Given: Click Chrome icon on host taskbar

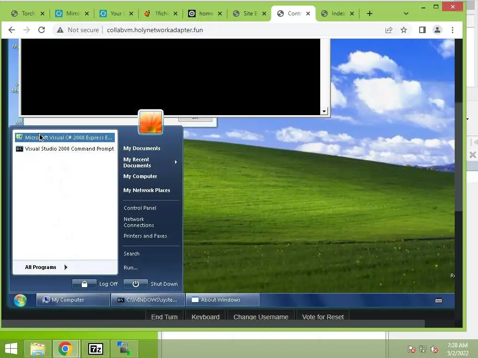Looking at the screenshot, I should tap(65, 349).
